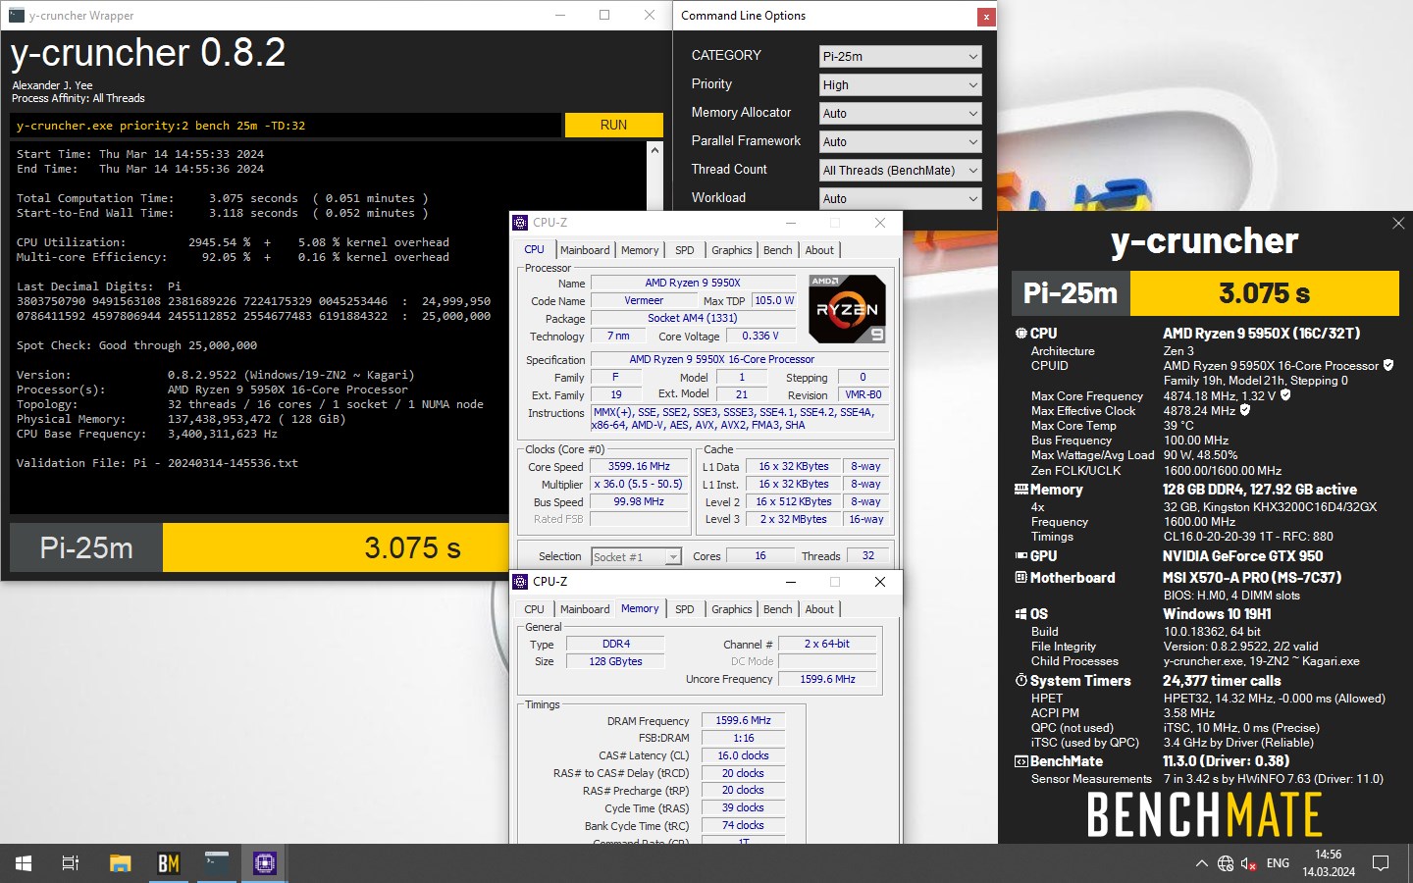The width and height of the screenshot is (1413, 883).
Task: Open the Thread Count dropdown
Action: coord(900,171)
